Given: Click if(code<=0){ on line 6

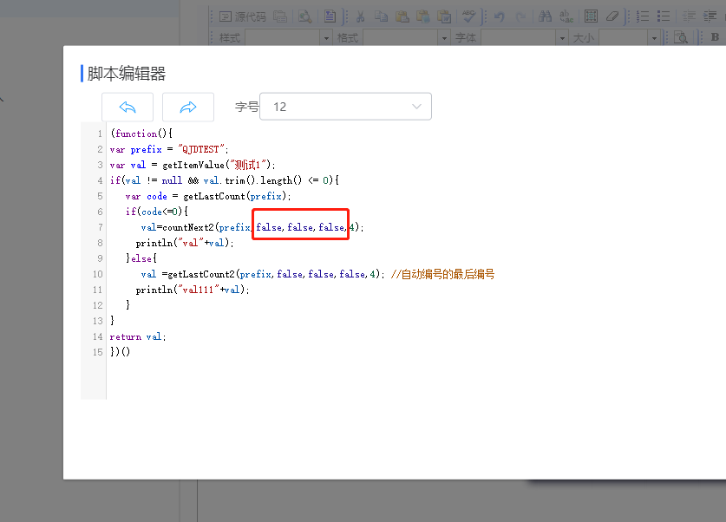Looking at the screenshot, I should pos(156,212).
